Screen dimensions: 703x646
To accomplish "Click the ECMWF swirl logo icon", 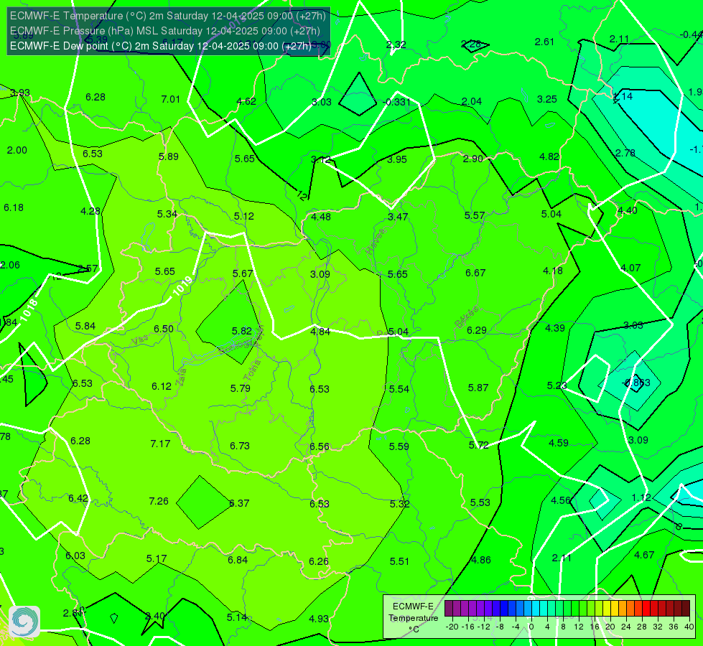I will click(x=24, y=622).
